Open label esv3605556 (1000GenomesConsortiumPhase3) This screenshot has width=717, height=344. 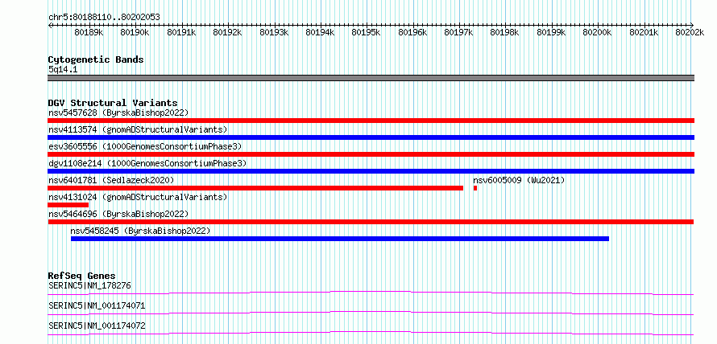(x=145, y=146)
